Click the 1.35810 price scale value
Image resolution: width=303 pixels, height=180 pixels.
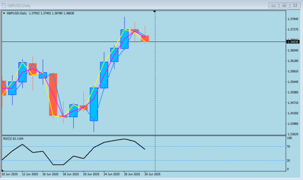[x=293, y=71]
